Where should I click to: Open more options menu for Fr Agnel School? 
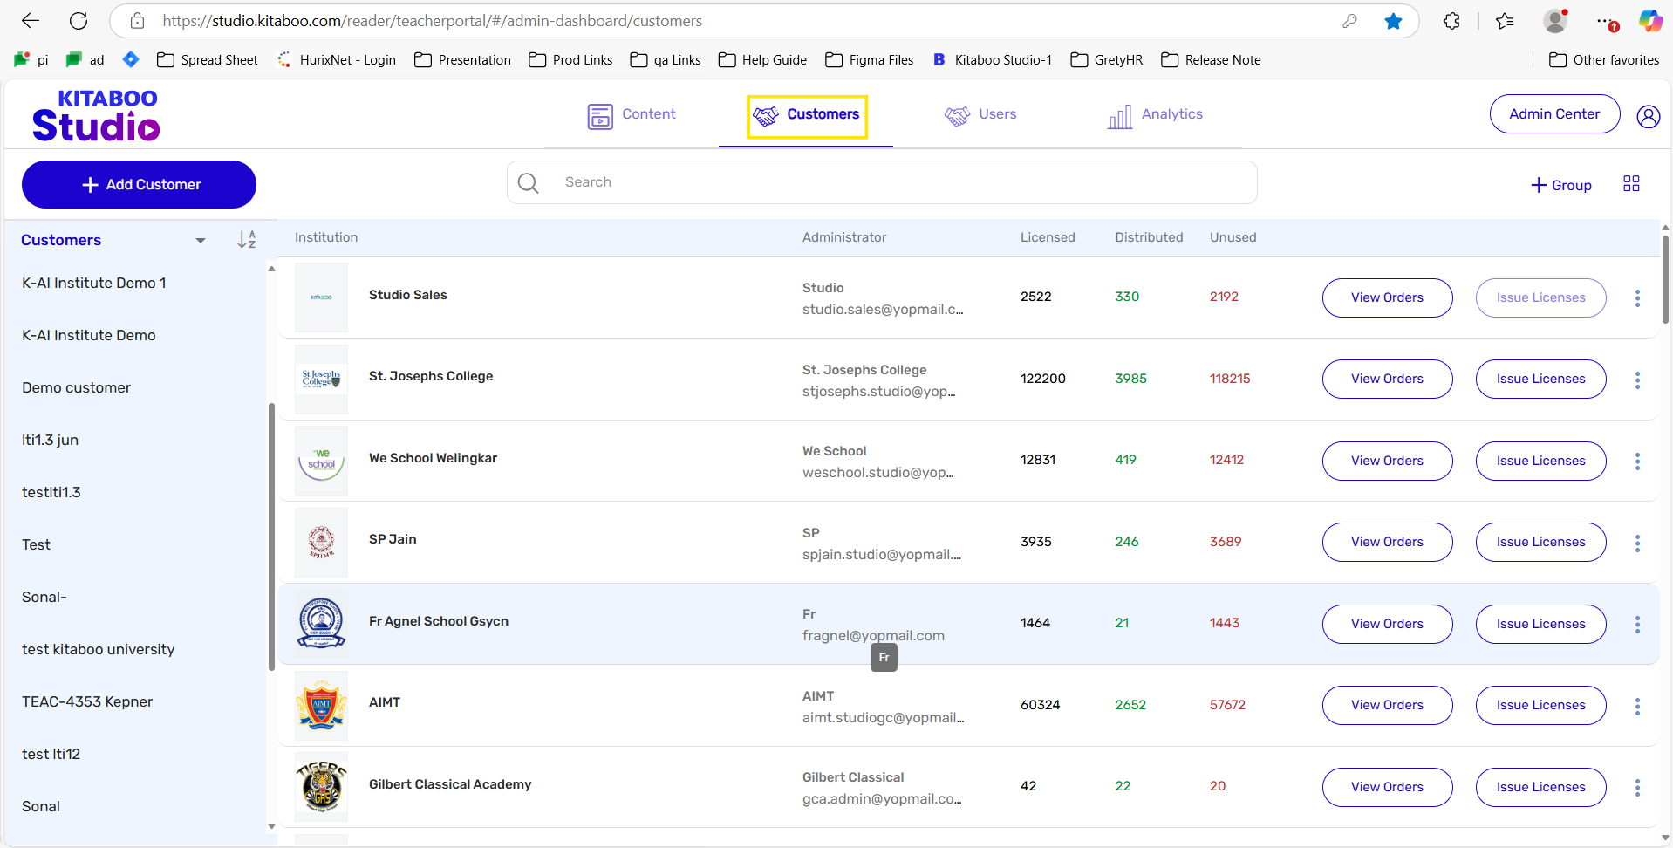pos(1637,624)
